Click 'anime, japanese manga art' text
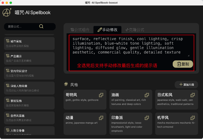Screen dimensions: 203x139 [x=81, y=123]
